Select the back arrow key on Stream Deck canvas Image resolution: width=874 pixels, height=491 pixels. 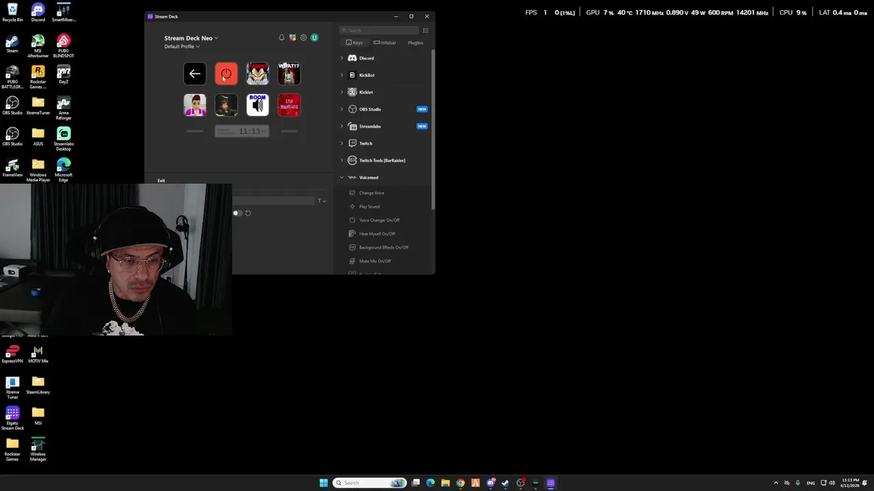pos(195,74)
